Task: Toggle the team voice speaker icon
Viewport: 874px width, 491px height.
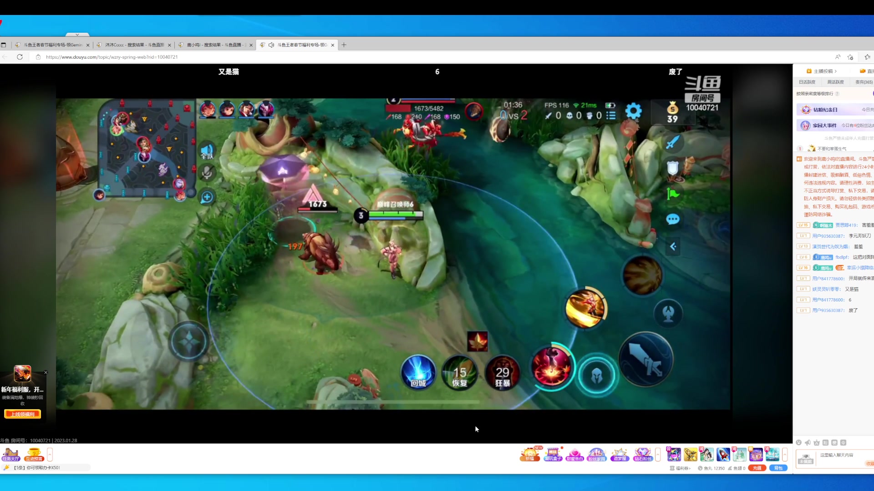Action: click(207, 151)
